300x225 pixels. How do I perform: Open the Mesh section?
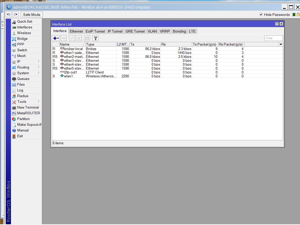(26, 56)
